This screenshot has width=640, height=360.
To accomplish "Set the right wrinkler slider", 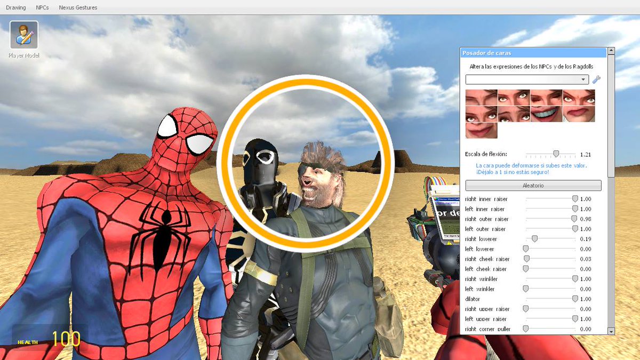I will [551, 279].
